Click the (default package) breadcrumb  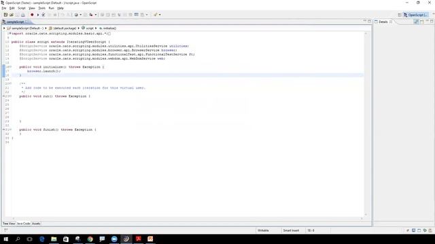(63, 28)
